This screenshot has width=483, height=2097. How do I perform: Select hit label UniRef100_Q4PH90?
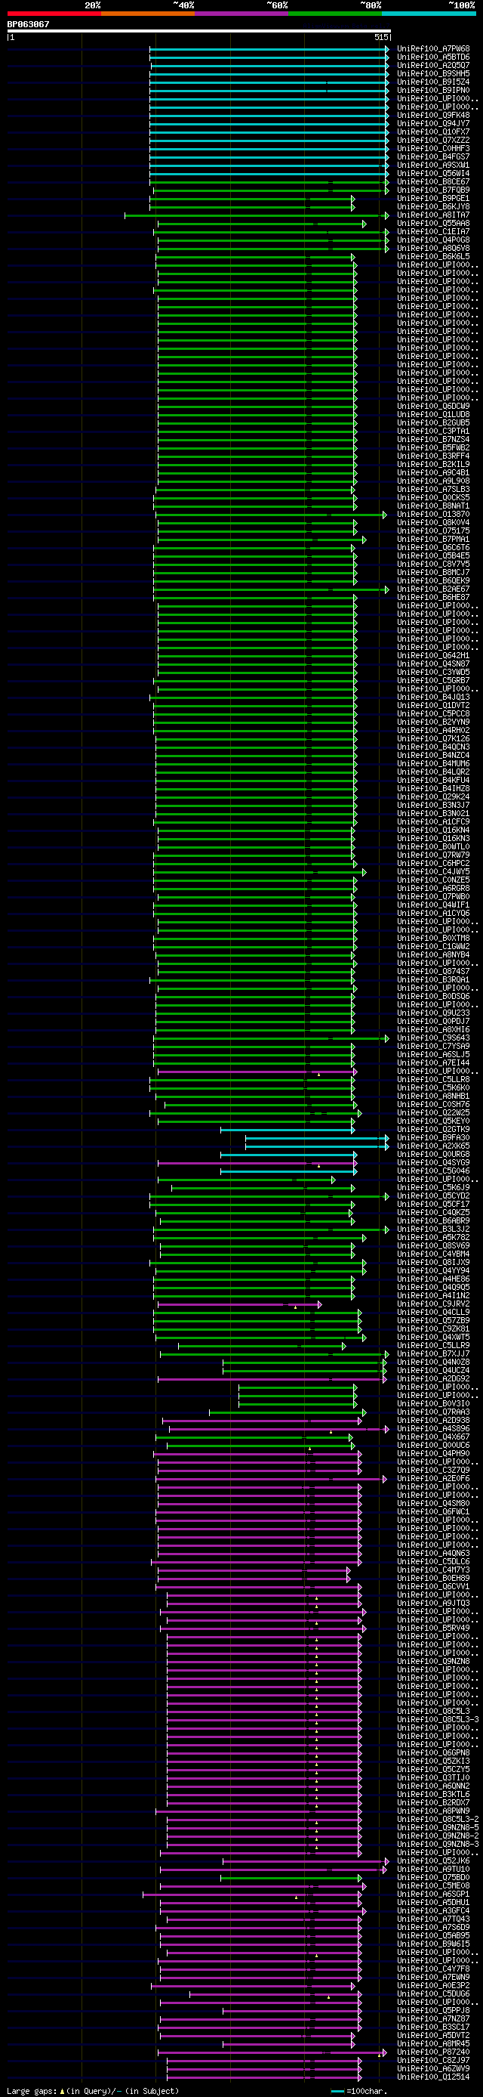[x=433, y=1454]
